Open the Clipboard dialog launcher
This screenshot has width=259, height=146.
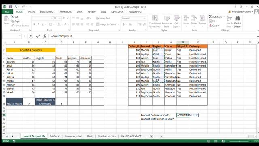[30, 30]
